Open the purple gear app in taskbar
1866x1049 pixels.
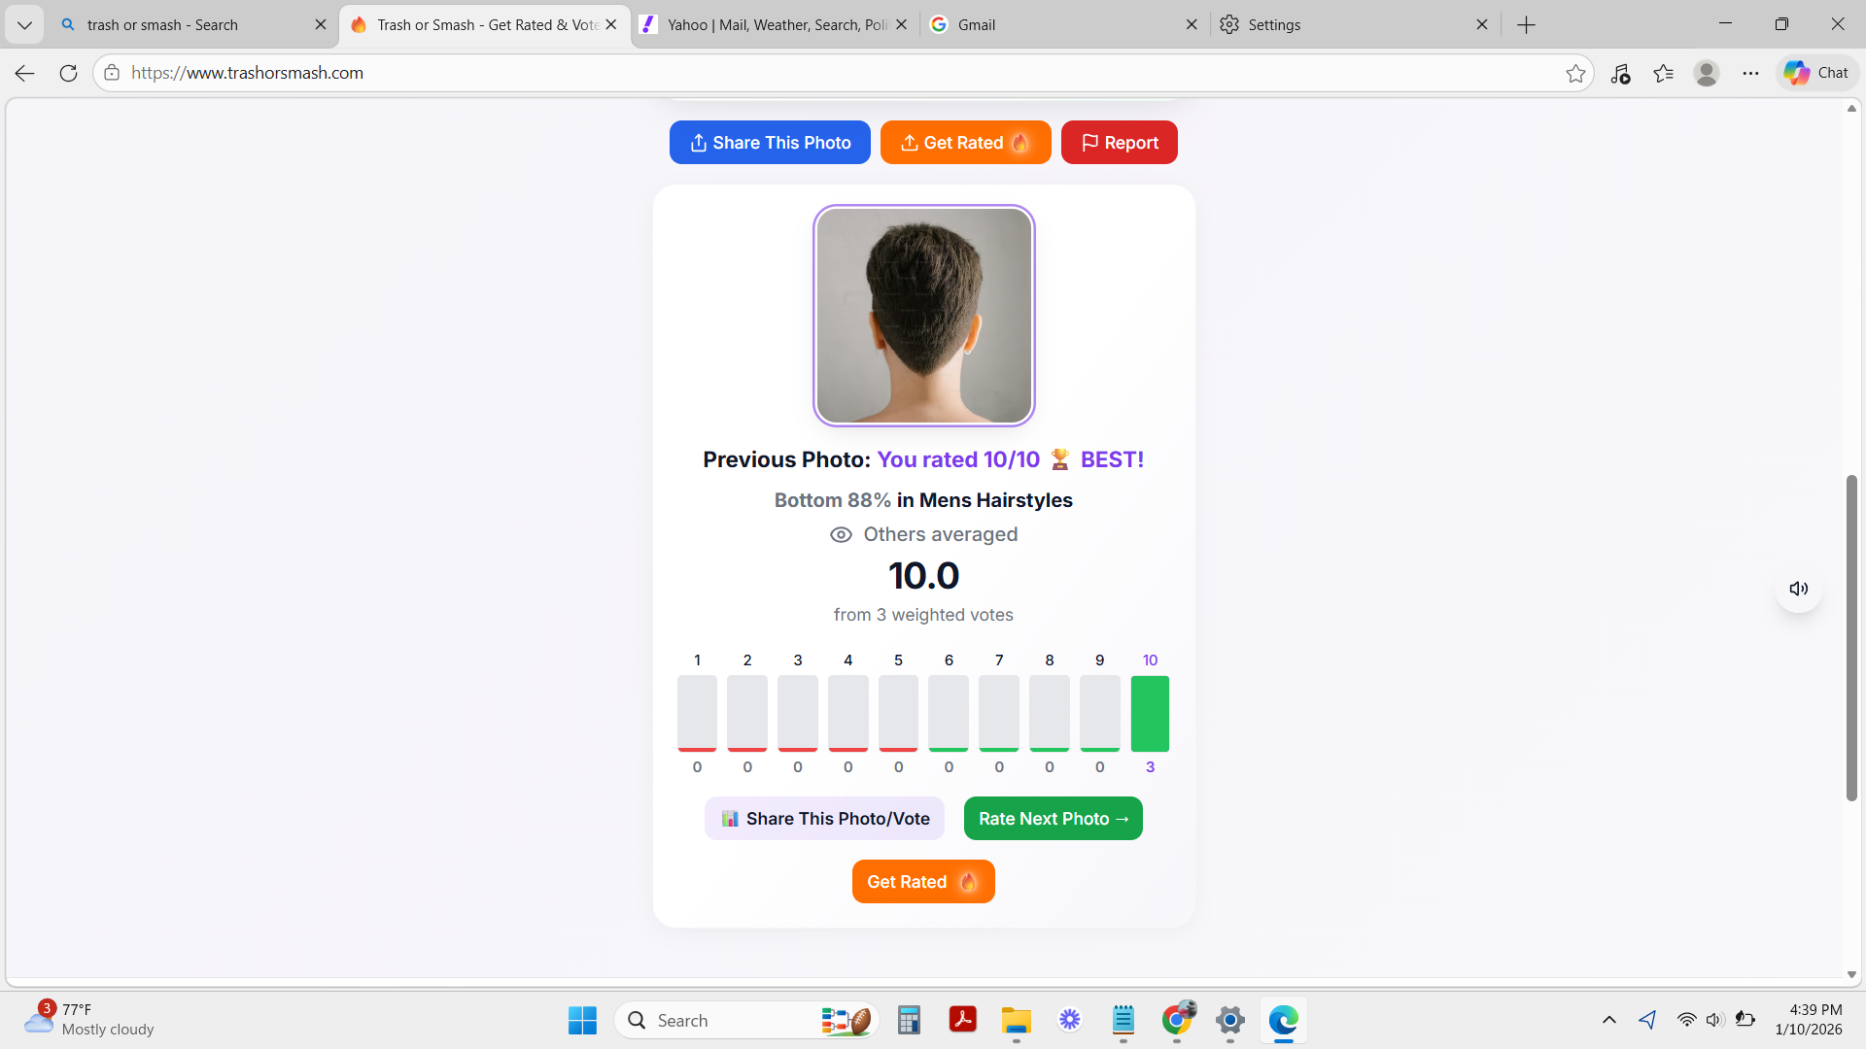coord(1070,1021)
